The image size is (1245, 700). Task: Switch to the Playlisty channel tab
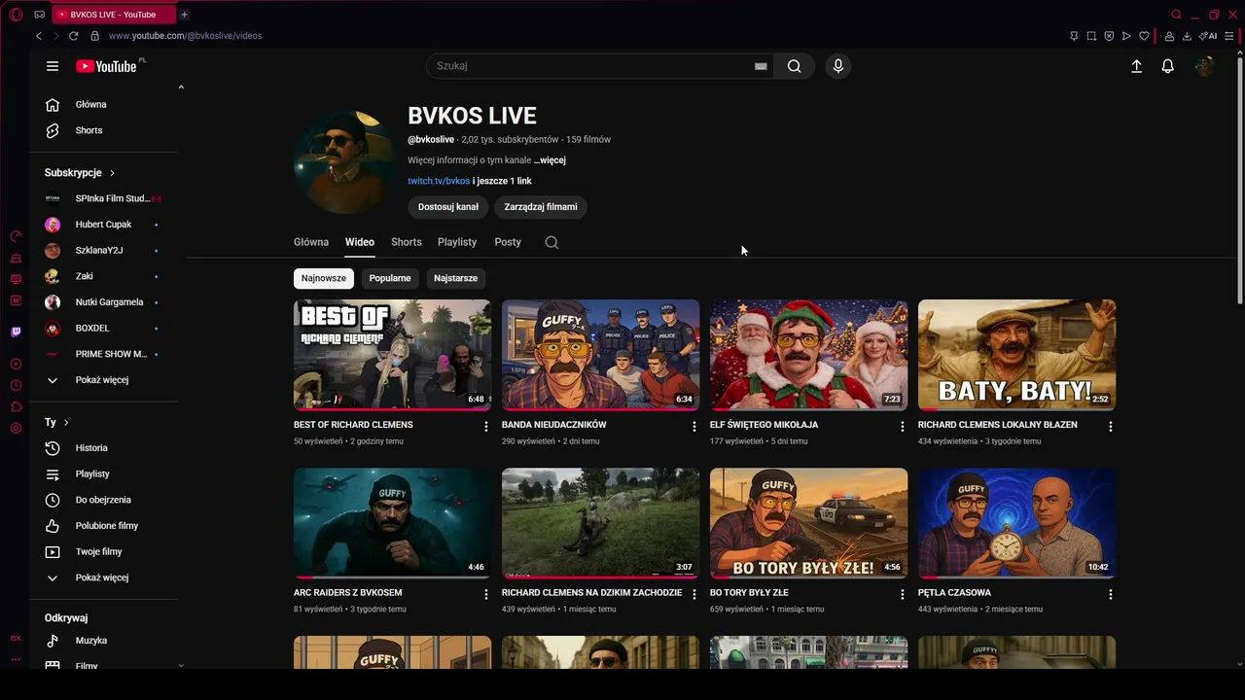[457, 242]
